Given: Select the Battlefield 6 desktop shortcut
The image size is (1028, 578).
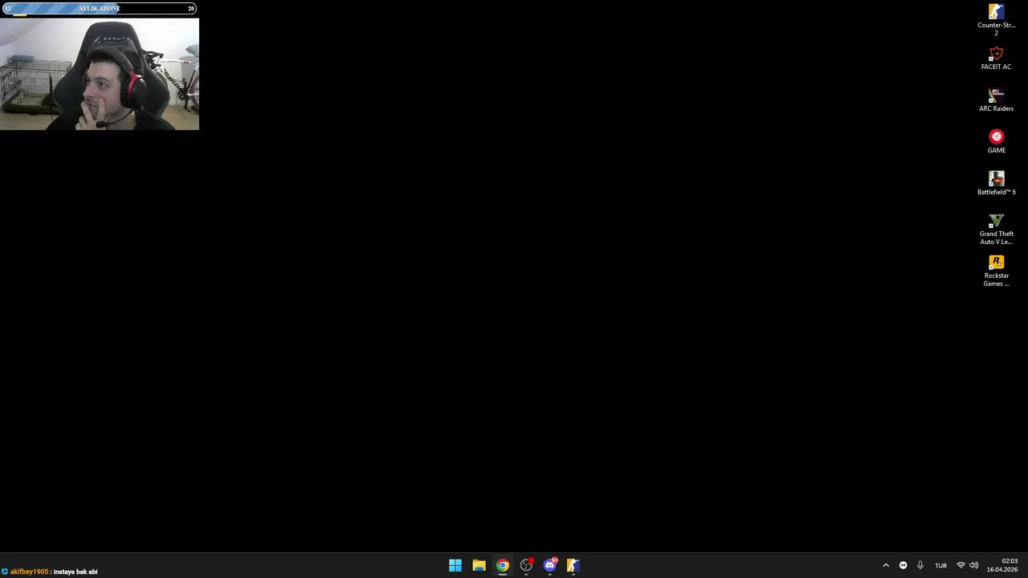Looking at the screenshot, I should 996,184.
